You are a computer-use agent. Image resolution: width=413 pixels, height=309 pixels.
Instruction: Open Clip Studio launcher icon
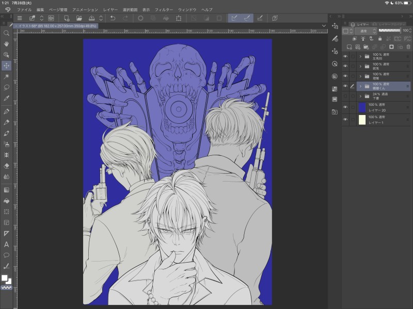(51, 18)
